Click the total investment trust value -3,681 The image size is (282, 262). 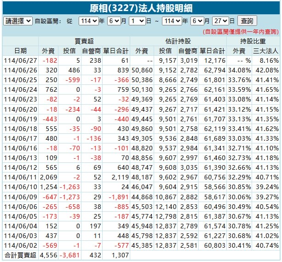(69, 256)
